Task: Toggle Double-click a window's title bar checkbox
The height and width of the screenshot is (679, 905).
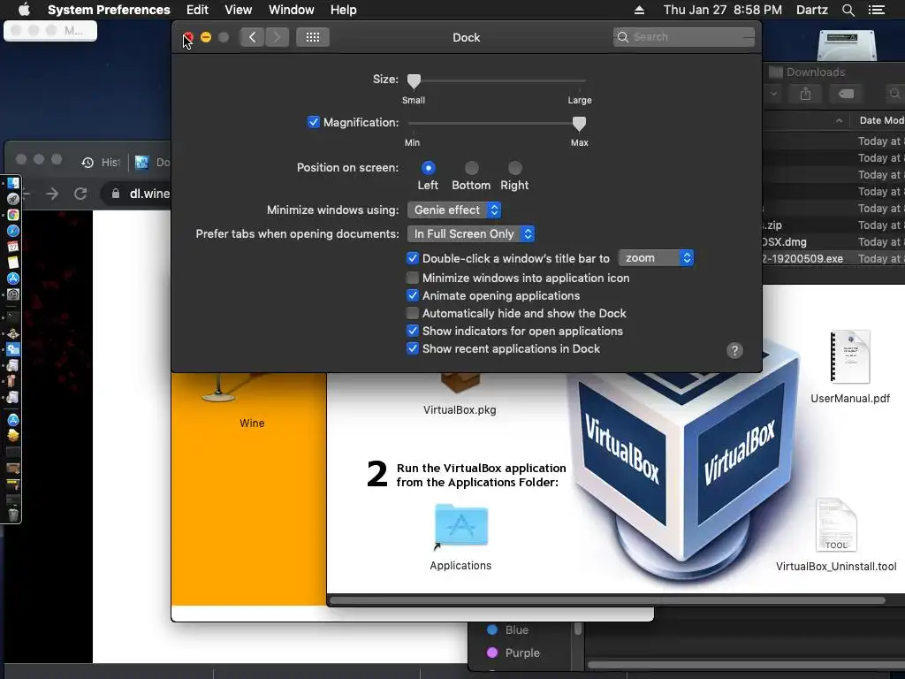Action: (412, 258)
